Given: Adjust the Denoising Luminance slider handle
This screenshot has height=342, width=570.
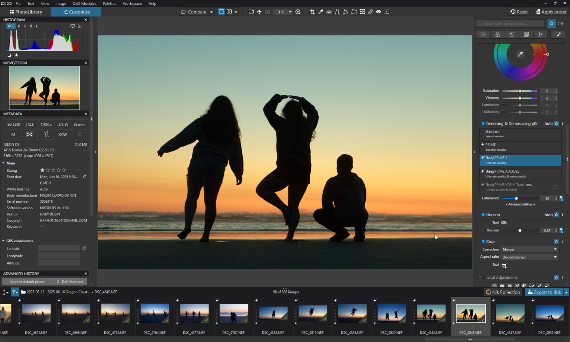Looking at the screenshot, I should pyautogui.click(x=516, y=198).
